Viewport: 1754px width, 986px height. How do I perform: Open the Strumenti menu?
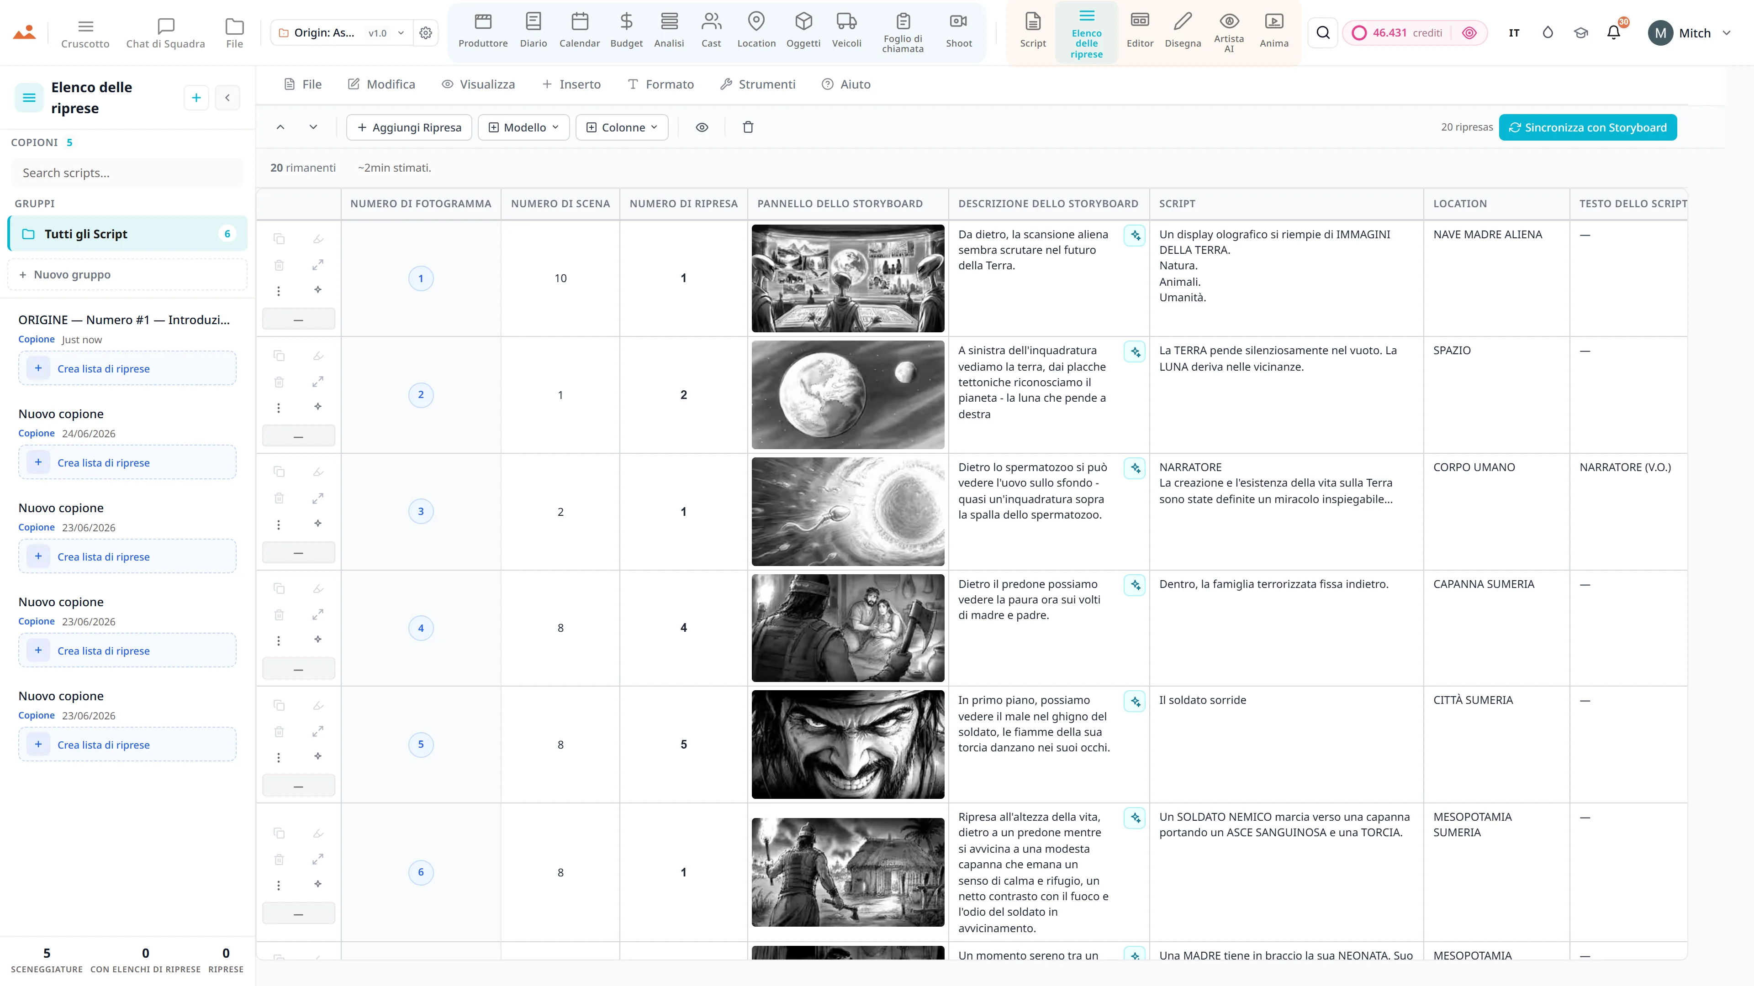click(758, 84)
